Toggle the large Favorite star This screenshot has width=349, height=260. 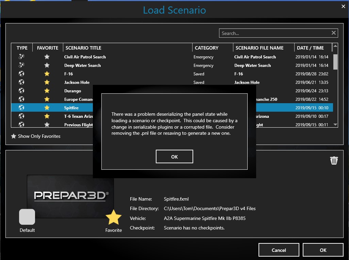point(114,217)
